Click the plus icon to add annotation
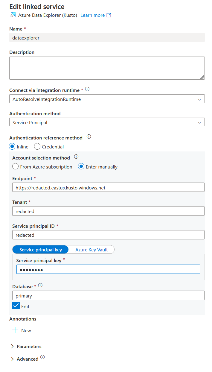The image size is (212, 372). (x=15, y=330)
